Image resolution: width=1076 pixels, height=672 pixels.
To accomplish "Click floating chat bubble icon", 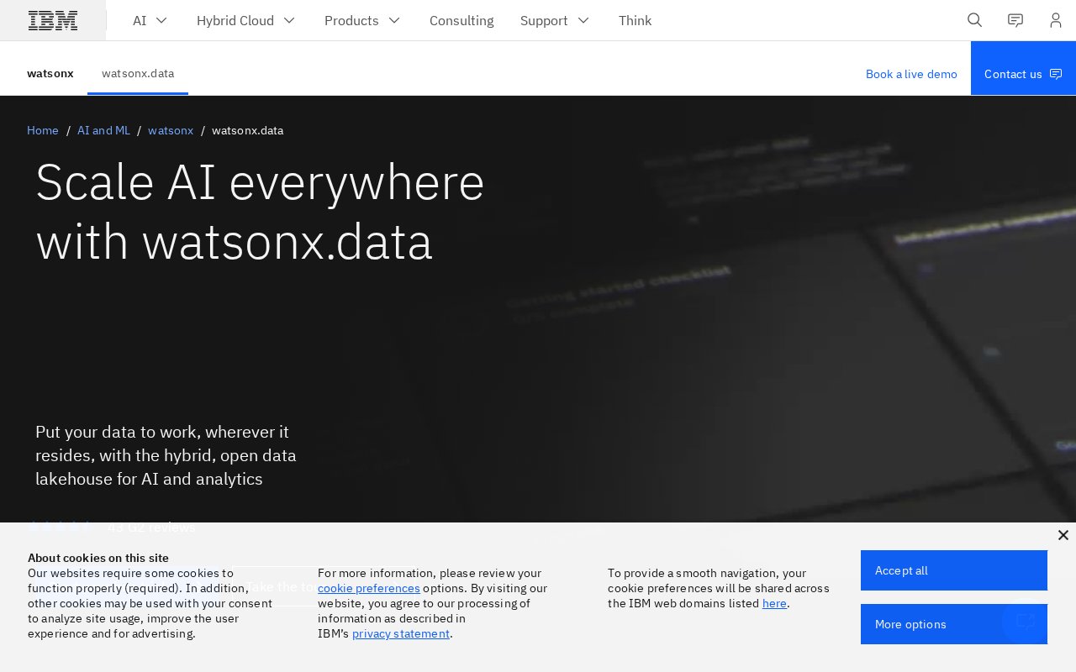I will [x=1026, y=622].
